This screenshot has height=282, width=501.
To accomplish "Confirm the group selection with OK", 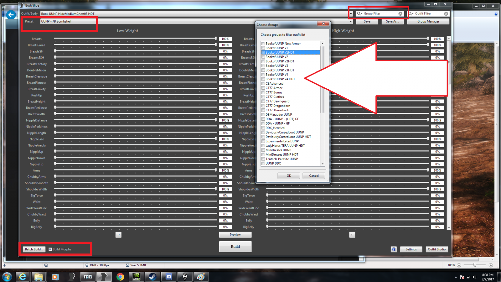I will pos(289,176).
